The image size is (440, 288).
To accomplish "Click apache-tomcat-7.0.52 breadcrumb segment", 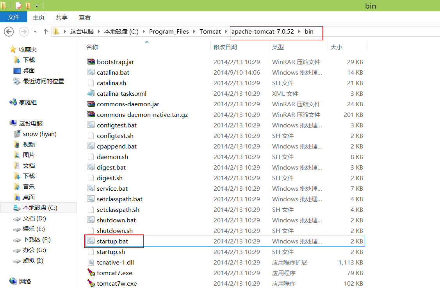I will (x=263, y=32).
